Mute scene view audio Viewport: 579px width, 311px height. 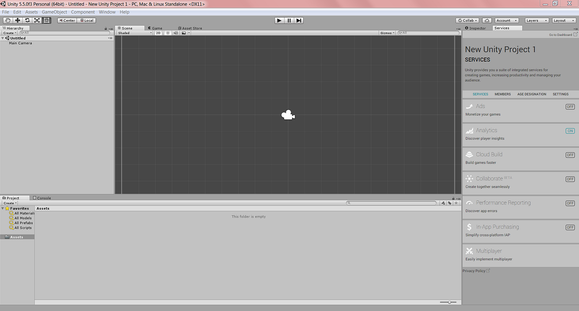(x=175, y=33)
